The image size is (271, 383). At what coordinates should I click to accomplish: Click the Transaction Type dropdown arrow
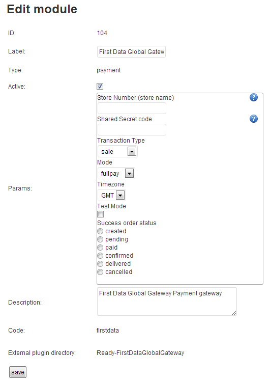[132, 152]
